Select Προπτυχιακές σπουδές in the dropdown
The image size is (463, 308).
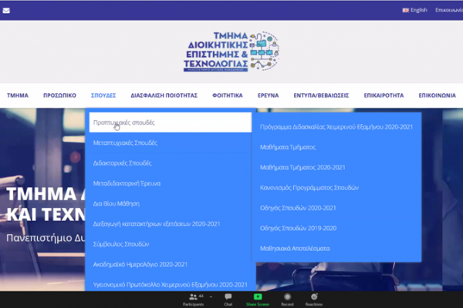point(171,122)
